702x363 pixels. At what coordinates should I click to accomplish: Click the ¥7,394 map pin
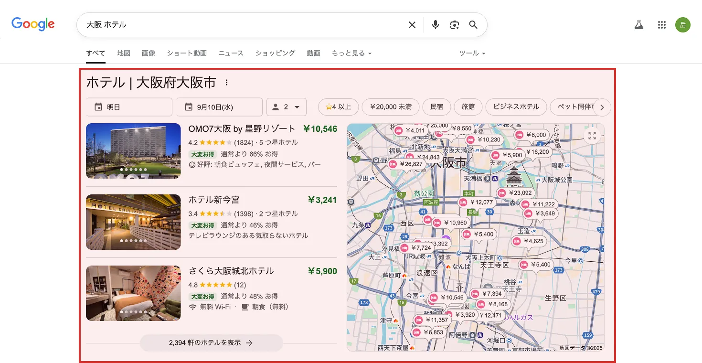[487, 294]
